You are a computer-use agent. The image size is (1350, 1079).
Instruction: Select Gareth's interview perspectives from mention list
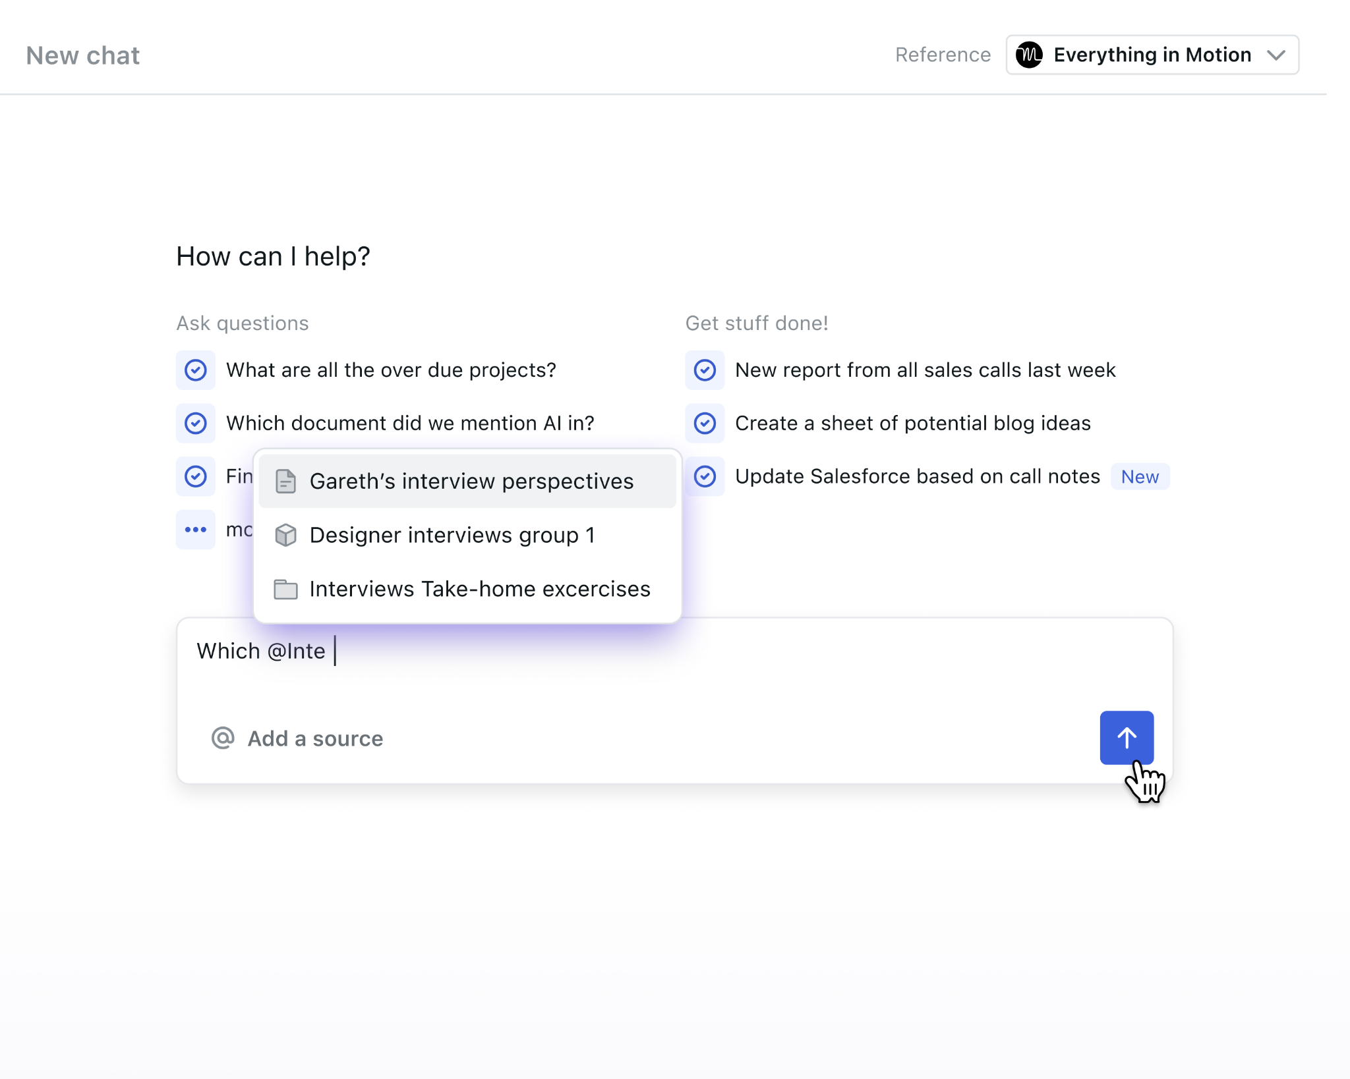tap(467, 481)
